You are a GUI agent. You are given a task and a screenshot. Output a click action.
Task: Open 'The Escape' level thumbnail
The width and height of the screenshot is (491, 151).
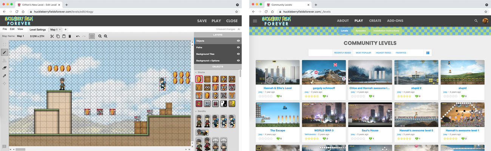tap(278, 114)
